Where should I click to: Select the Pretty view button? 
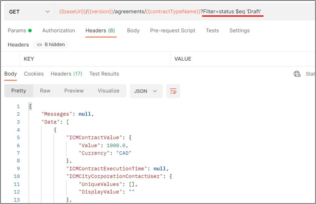pyautogui.click(x=19, y=91)
